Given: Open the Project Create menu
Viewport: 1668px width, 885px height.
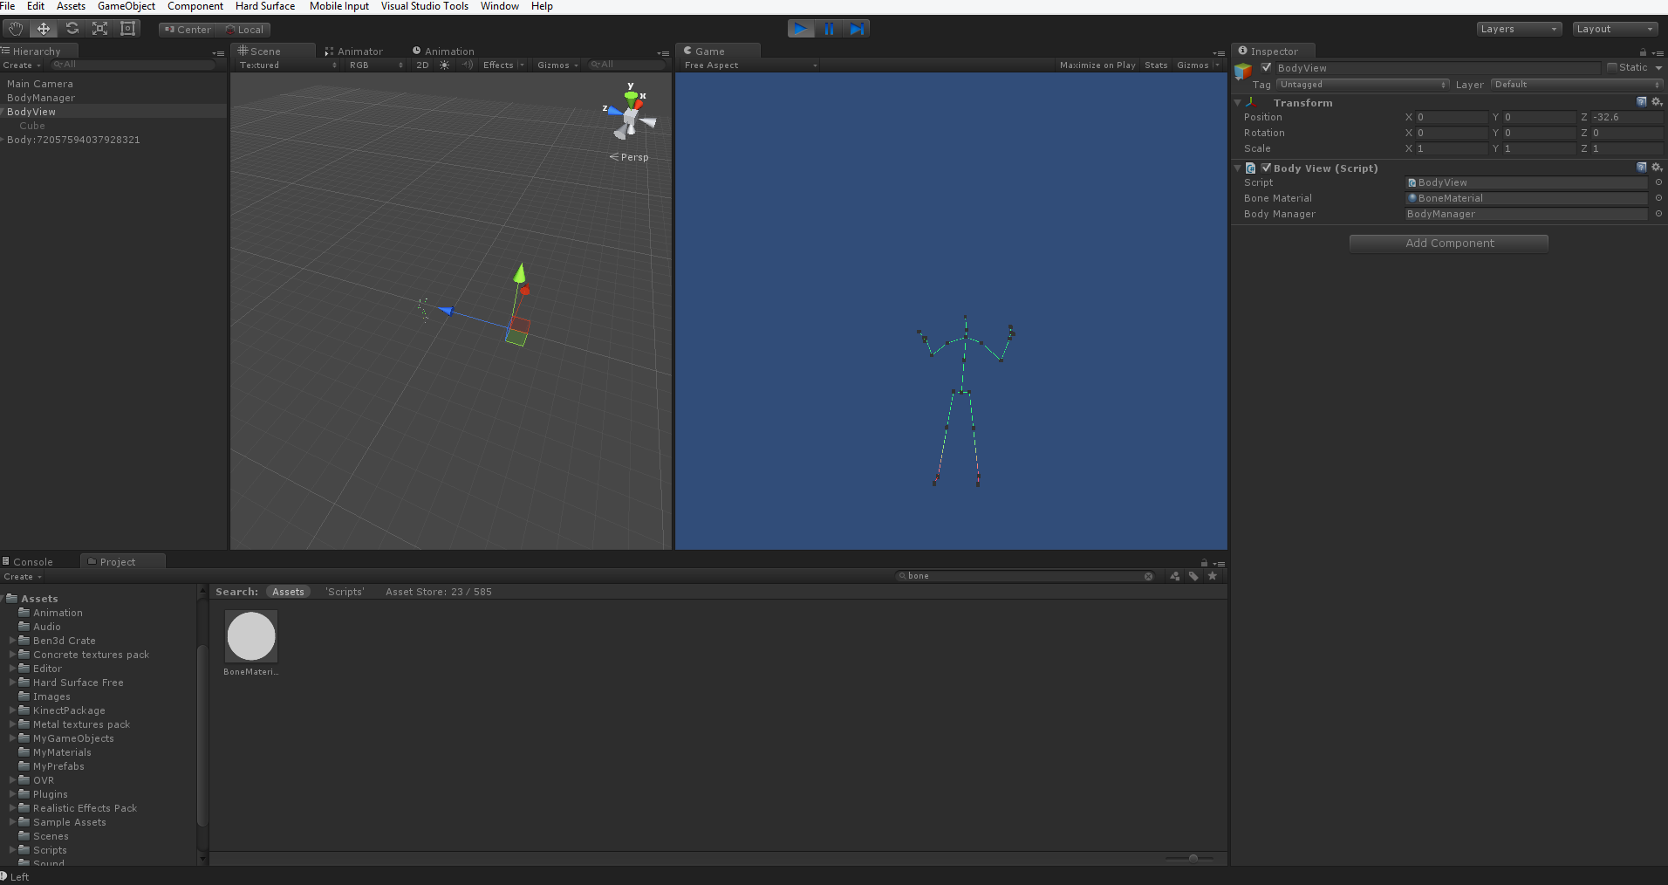Looking at the screenshot, I should (x=23, y=577).
